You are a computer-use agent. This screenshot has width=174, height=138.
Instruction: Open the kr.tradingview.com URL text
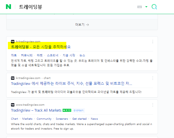click(x=28, y=42)
